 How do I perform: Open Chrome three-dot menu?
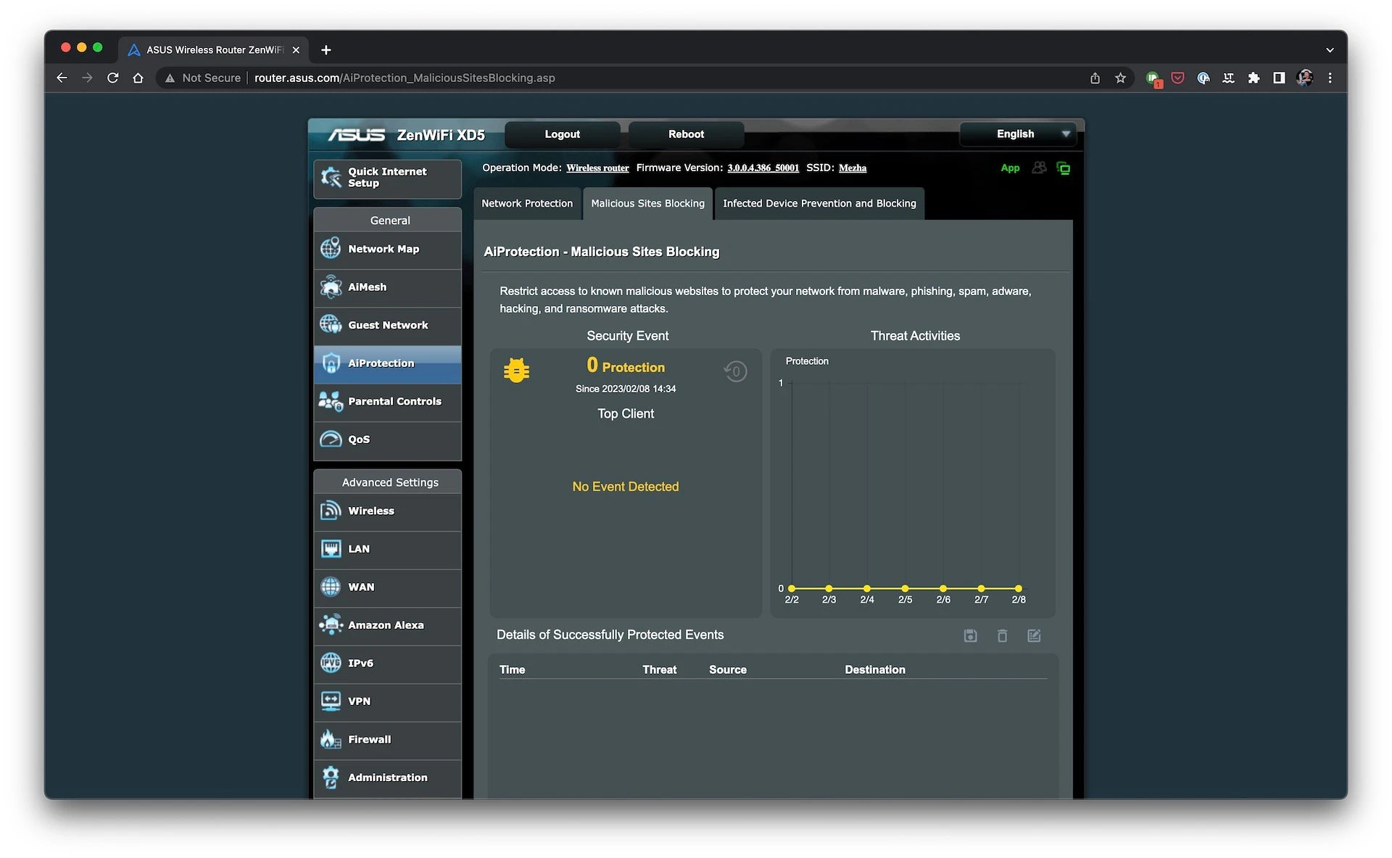(x=1330, y=78)
